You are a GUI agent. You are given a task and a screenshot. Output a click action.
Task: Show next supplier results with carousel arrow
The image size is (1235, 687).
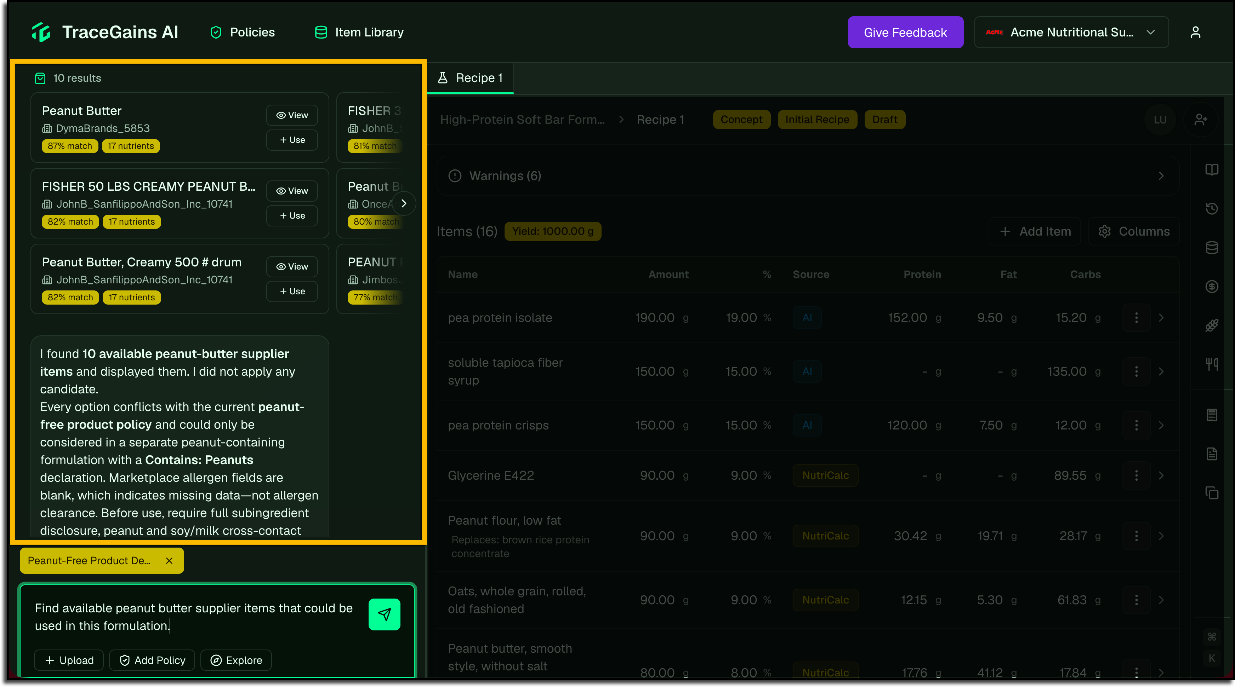404,204
